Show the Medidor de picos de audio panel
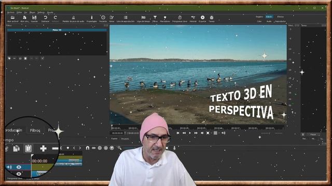 click(x=73, y=19)
